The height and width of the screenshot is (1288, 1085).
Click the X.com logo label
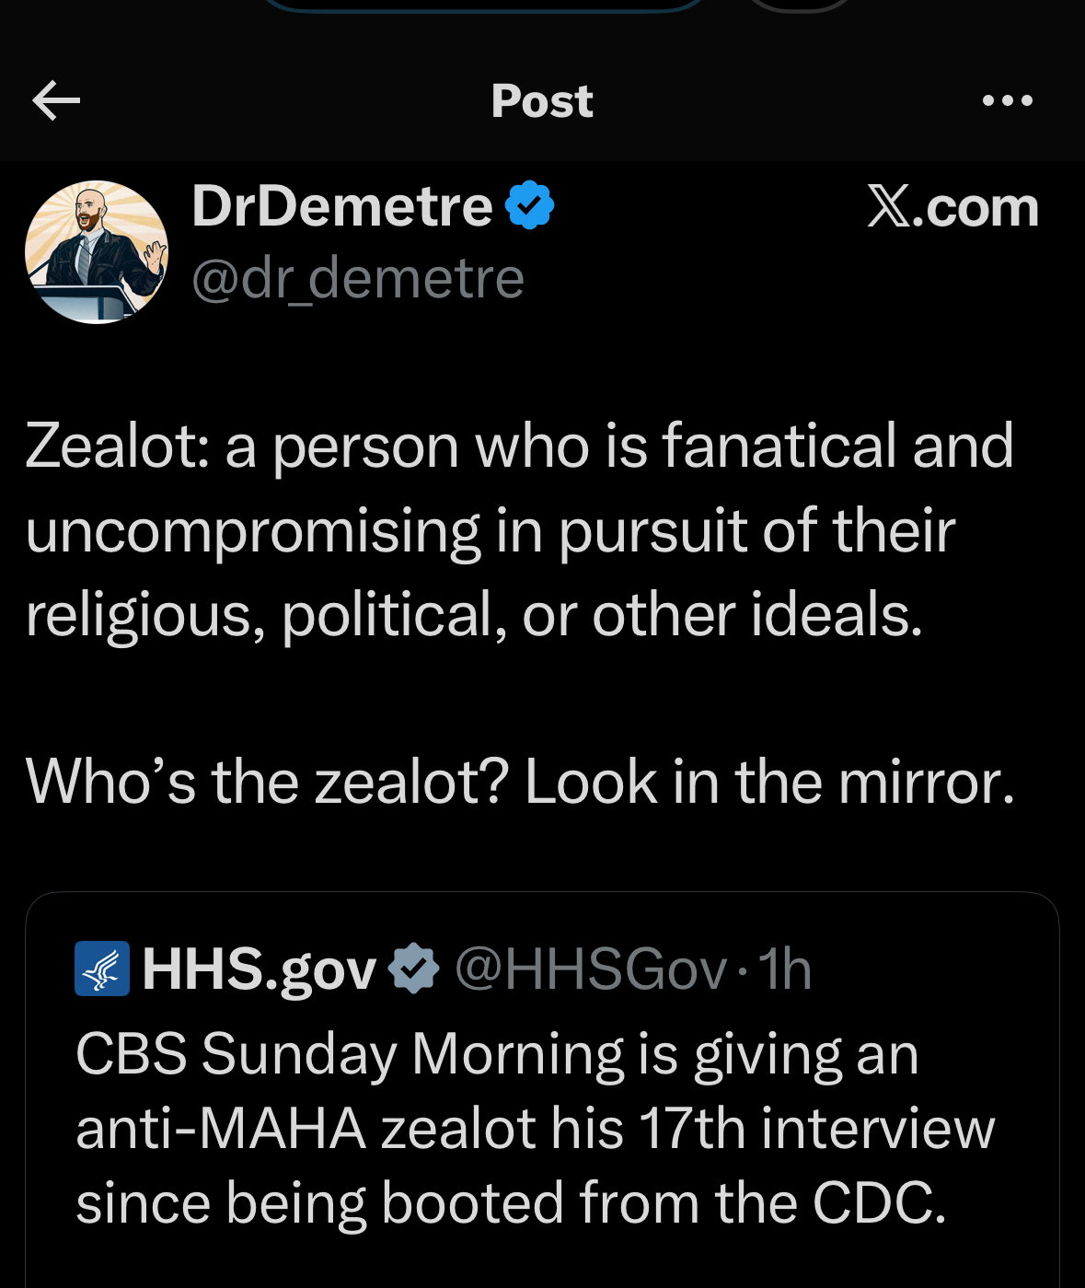tap(952, 207)
